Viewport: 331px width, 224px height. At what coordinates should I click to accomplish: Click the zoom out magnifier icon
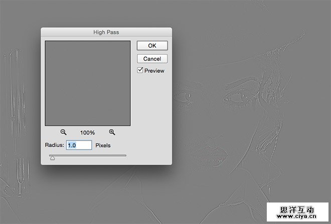coord(64,132)
